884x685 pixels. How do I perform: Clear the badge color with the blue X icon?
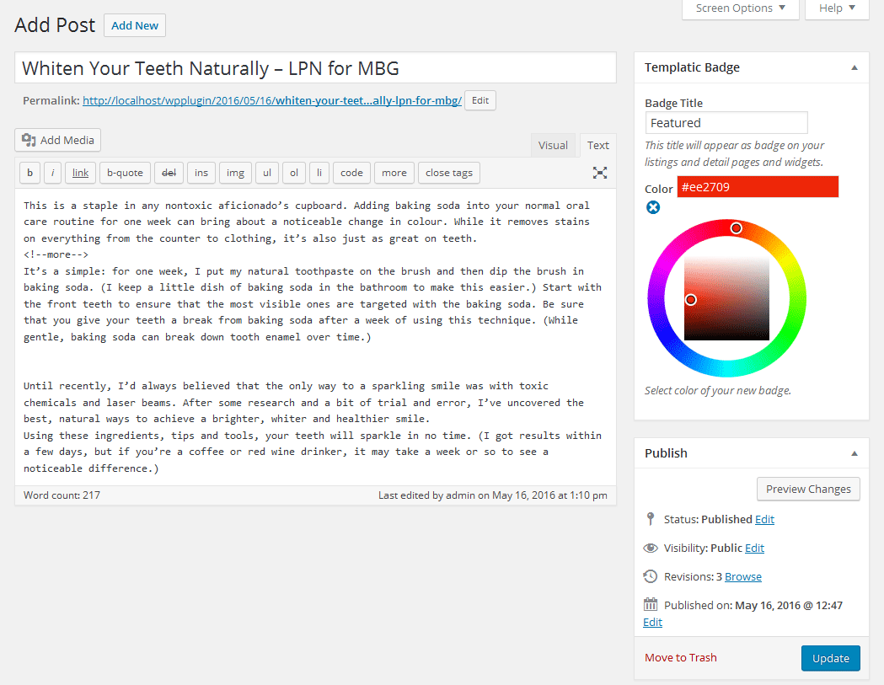pos(653,207)
